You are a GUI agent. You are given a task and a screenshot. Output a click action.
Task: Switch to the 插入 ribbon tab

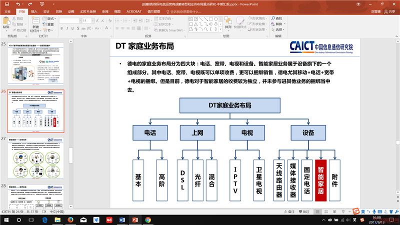(x=34, y=11)
